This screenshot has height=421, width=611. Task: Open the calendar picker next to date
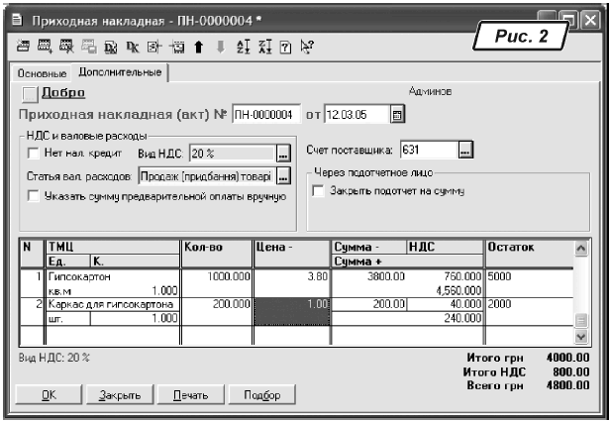[x=398, y=114]
